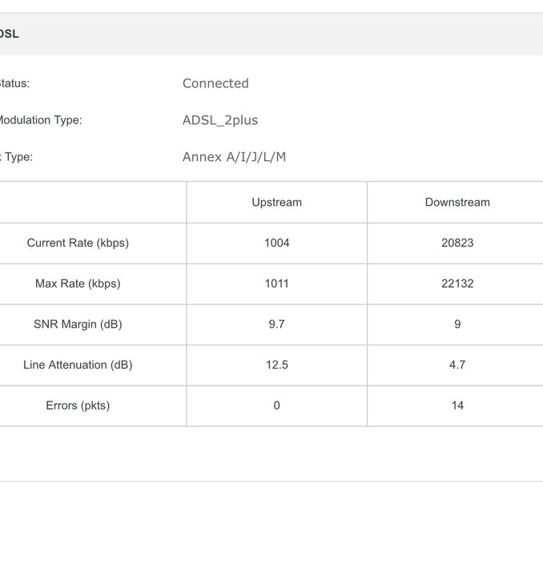Click upstream line attenuation value 12.5
This screenshot has height=577, width=543.
coord(276,365)
